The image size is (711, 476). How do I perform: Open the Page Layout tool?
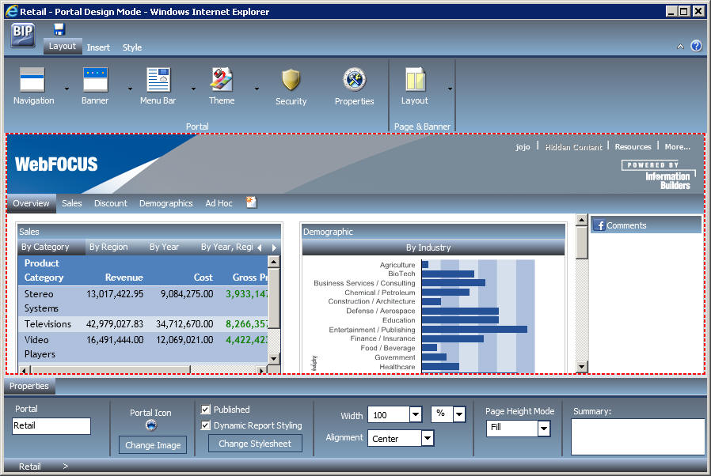pos(415,86)
